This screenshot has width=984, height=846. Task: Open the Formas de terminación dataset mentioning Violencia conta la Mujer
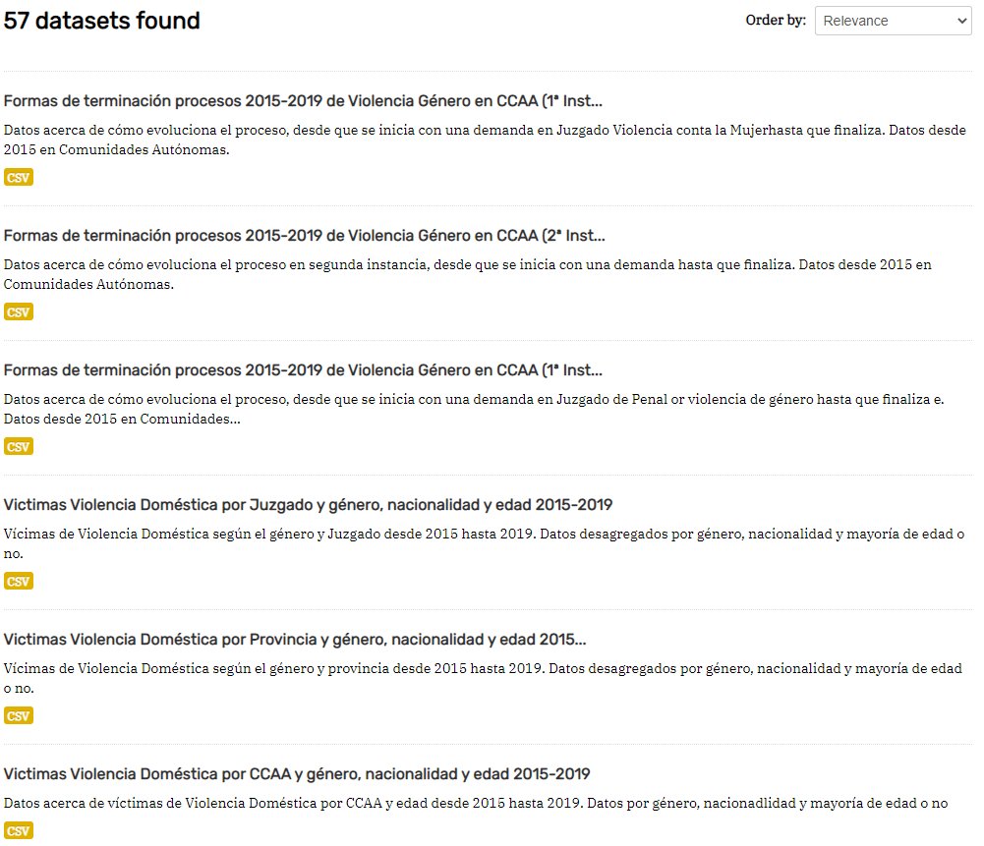[303, 101]
